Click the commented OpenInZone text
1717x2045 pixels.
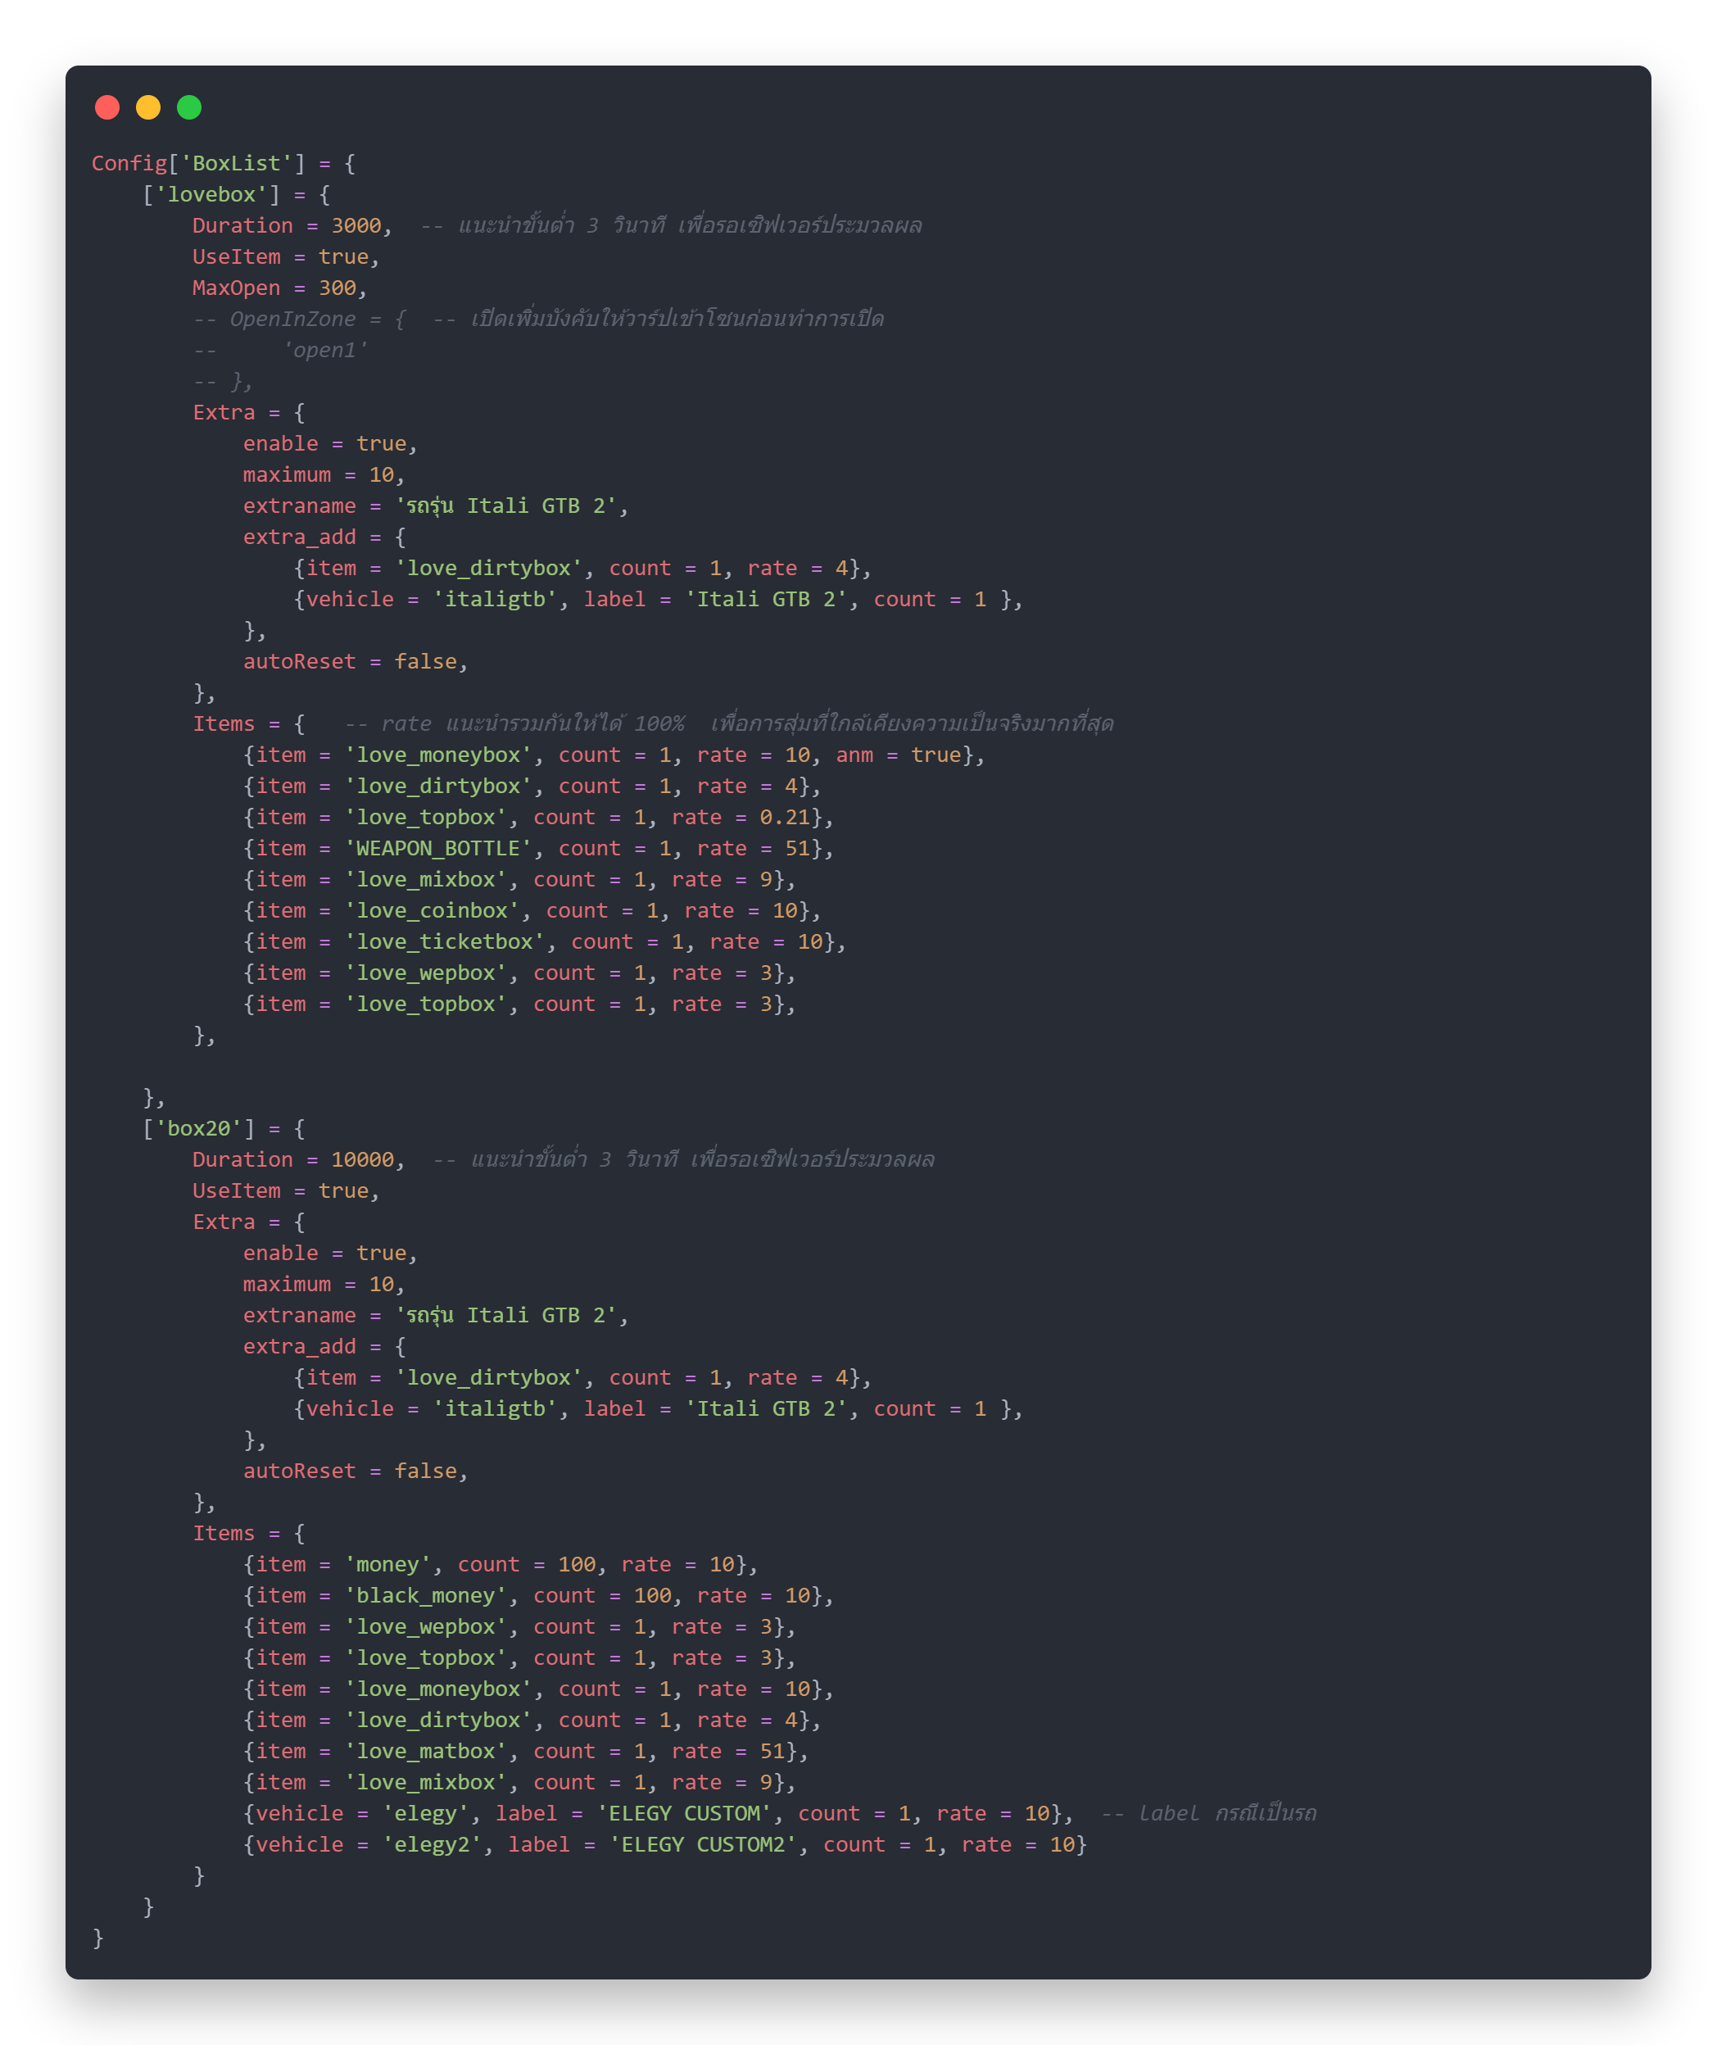tap(292, 320)
